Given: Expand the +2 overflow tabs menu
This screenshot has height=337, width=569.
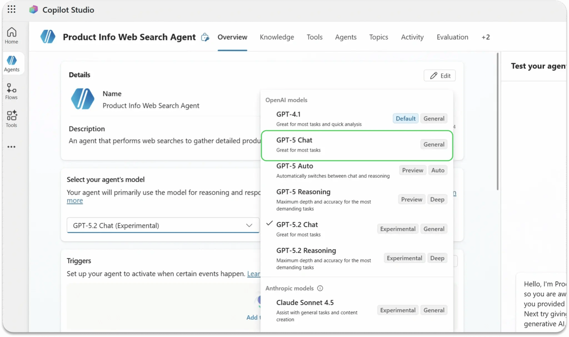Looking at the screenshot, I should coord(485,37).
